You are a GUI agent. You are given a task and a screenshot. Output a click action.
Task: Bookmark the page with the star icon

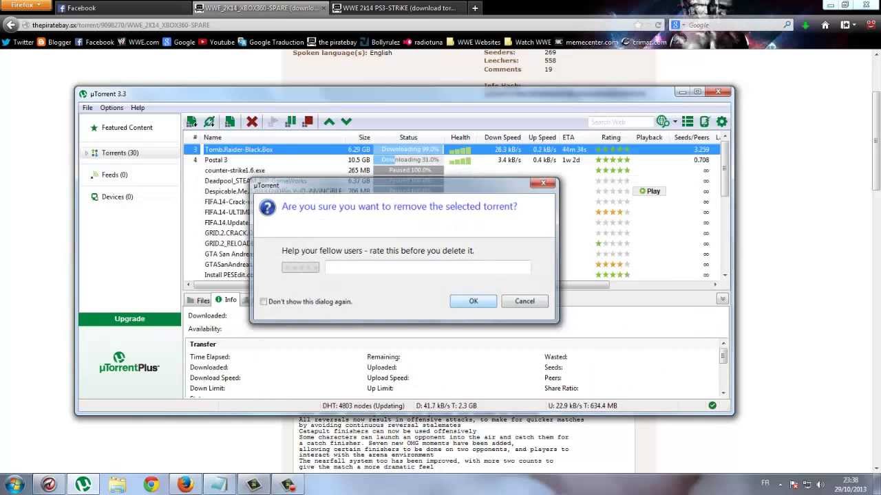click(638, 25)
